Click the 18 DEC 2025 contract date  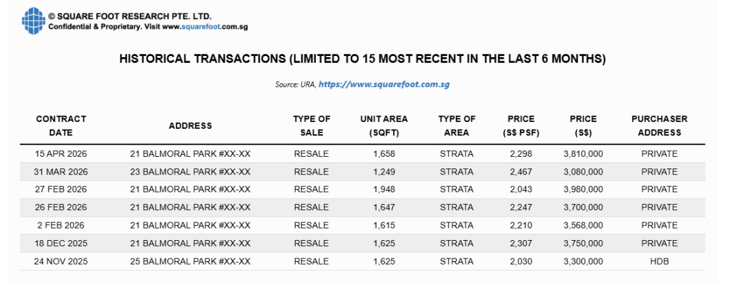(x=61, y=243)
